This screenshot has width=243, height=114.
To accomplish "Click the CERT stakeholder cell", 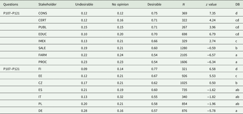I will 43,20.
